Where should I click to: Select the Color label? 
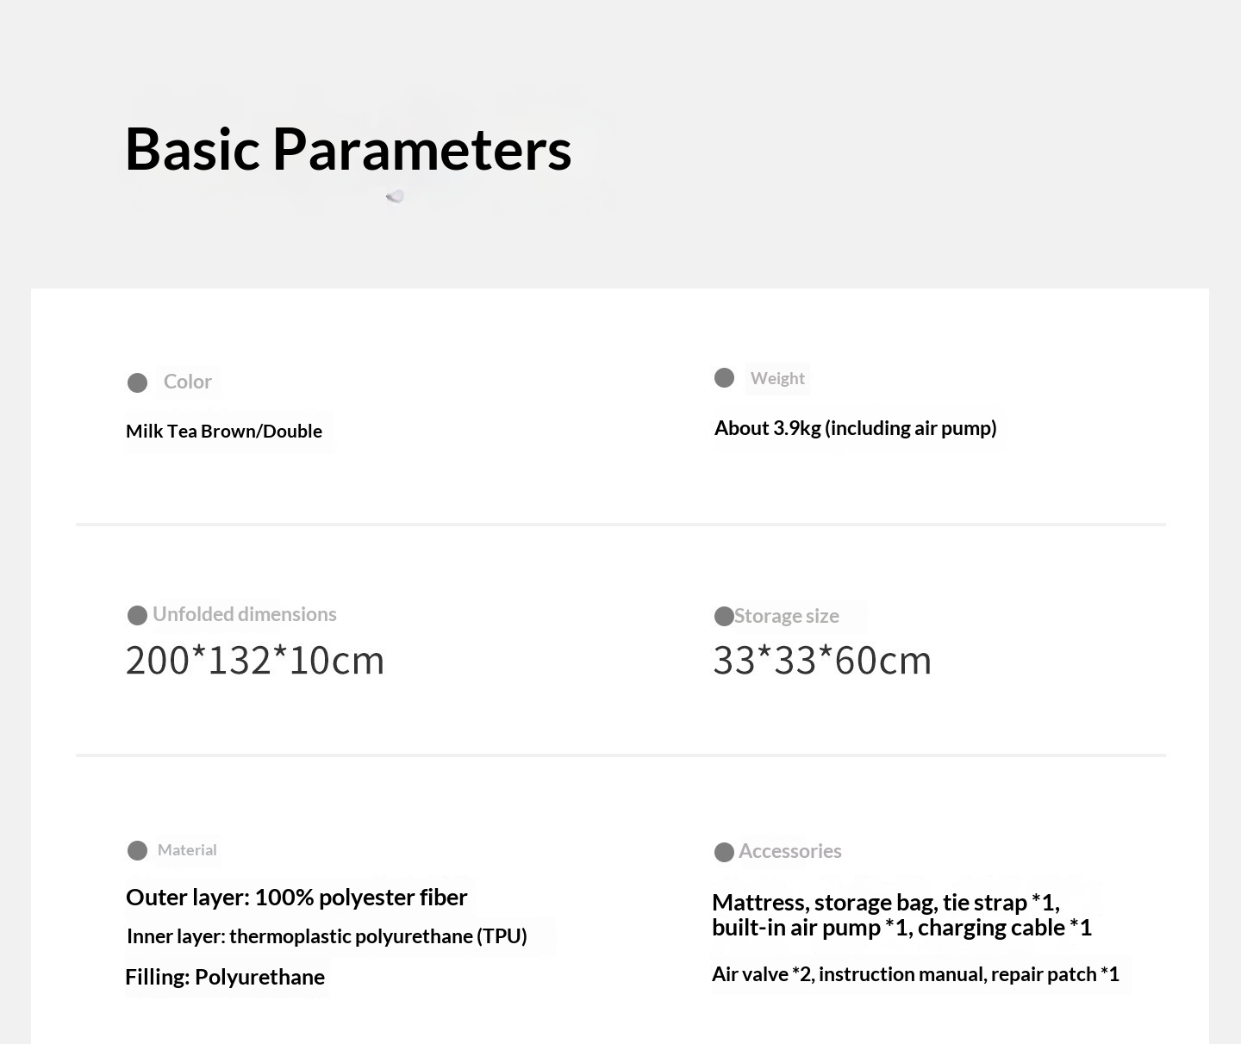pos(188,382)
